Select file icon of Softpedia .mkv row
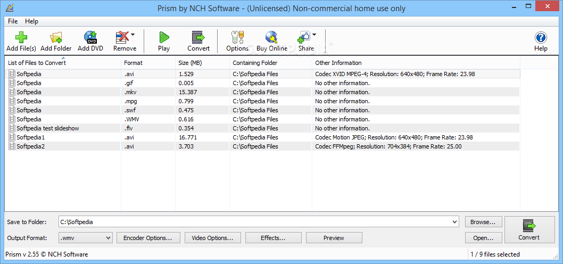The width and height of the screenshot is (563, 264). click(x=12, y=92)
